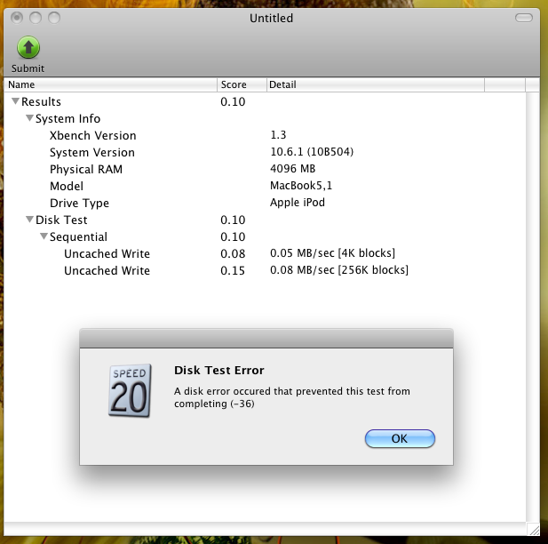Click the 4096 MB detail value
The height and width of the screenshot is (544, 548).
pos(292,169)
